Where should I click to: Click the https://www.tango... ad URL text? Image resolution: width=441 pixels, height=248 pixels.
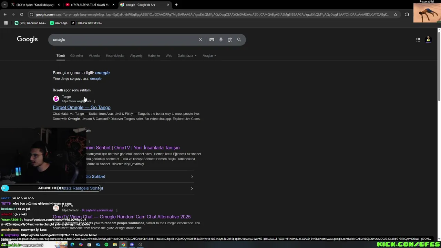point(76,101)
